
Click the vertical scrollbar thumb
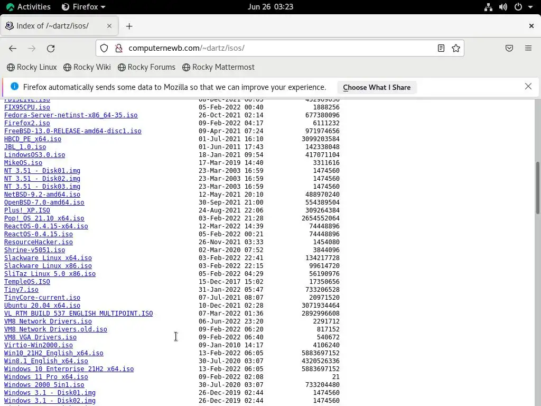pos(537,188)
